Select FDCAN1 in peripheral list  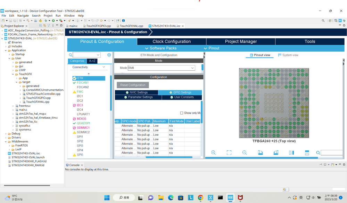coord(83,82)
